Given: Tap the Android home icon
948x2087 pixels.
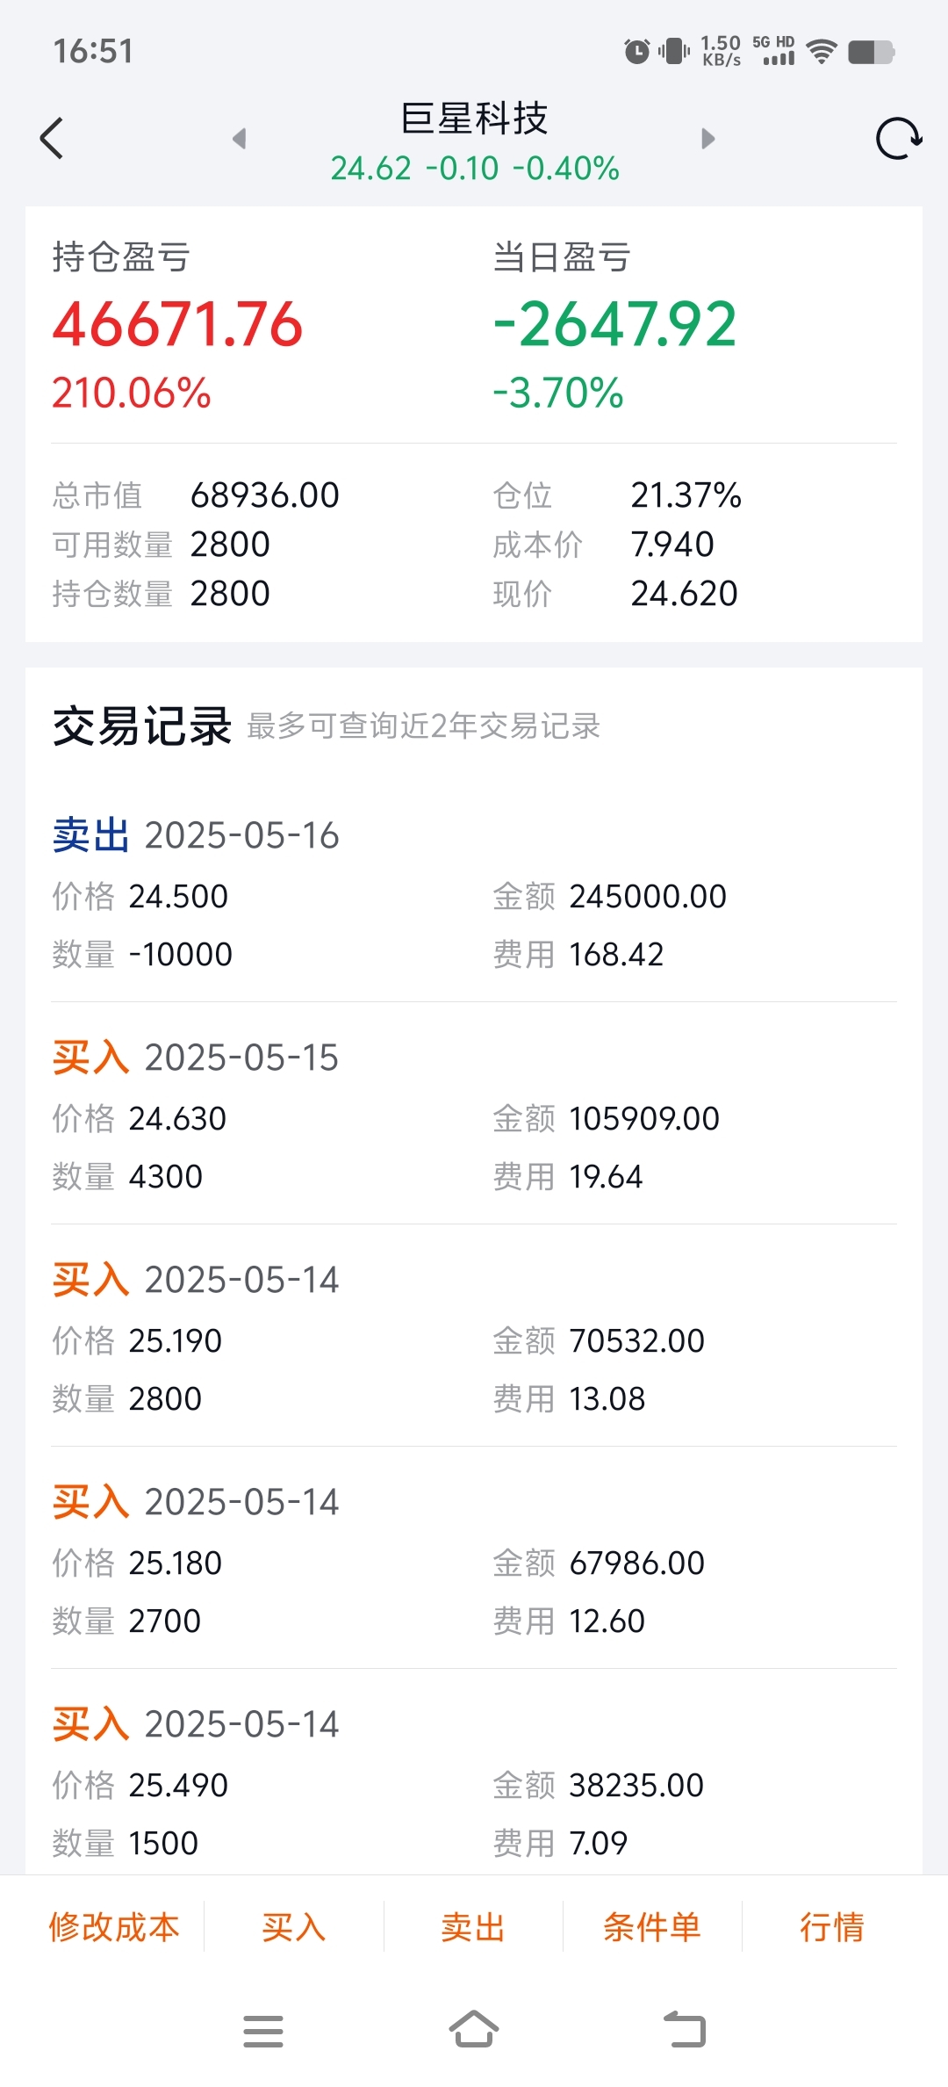Looking at the screenshot, I should (x=474, y=2029).
